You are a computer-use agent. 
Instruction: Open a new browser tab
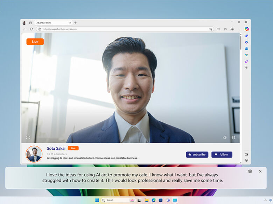[x=75, y=23]
